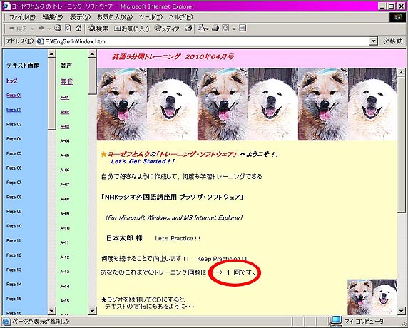Click the small two-dogs image at bottom right
The image size is (408, 328).
(372, 297)
